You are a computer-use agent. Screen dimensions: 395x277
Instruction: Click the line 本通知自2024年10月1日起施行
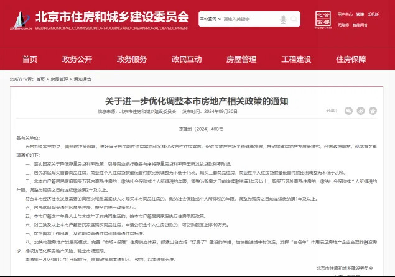(x=101, y=260)
